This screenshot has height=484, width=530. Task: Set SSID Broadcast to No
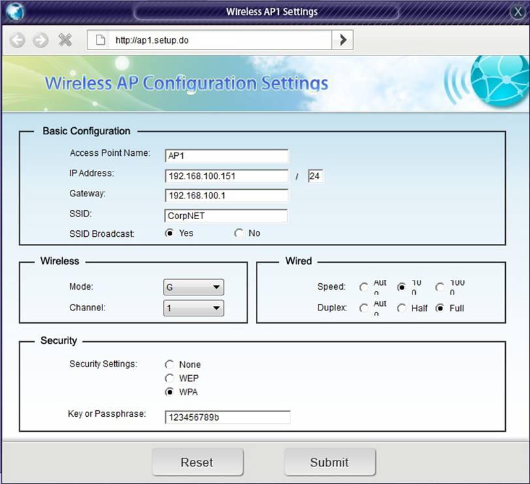[239, 233]
